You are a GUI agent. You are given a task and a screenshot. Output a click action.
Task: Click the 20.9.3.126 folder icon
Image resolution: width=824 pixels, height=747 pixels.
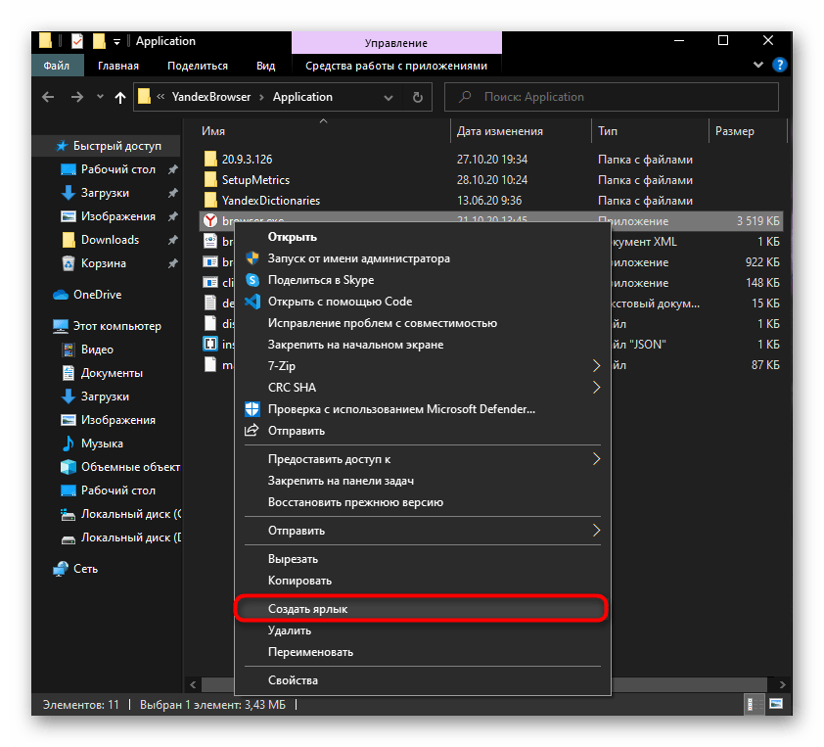(x=210, y=159)
